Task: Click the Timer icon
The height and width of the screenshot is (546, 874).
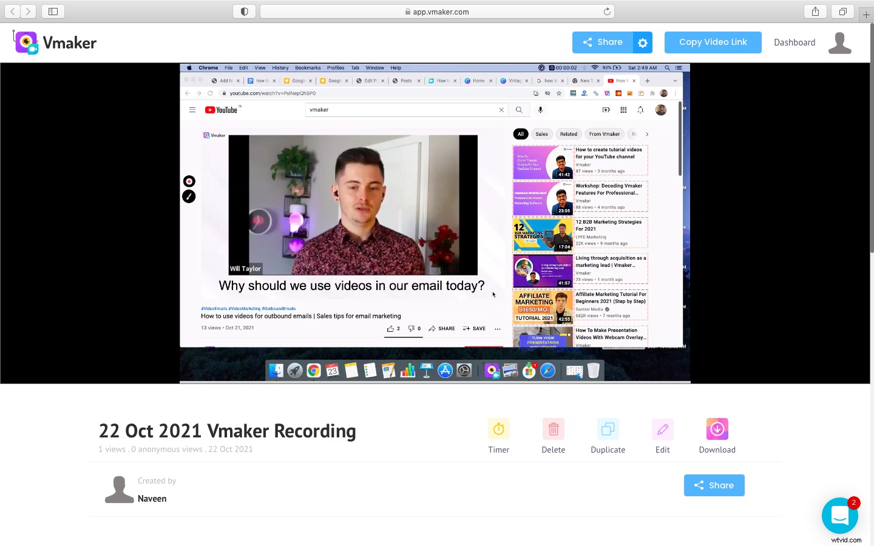Action: pos(498,429)
